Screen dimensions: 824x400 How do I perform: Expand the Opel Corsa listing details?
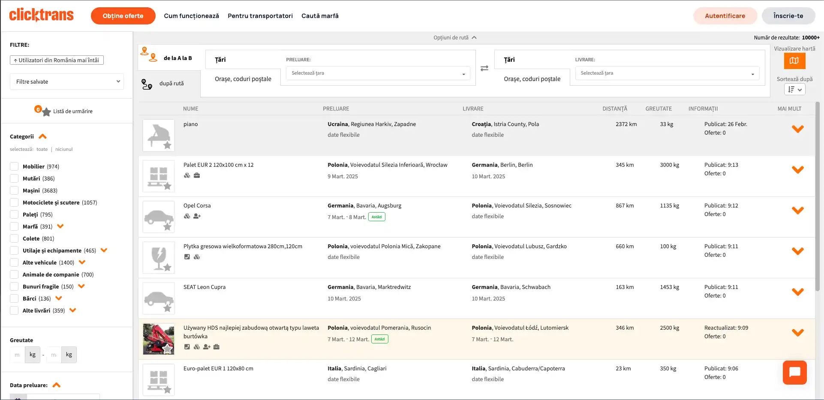(x=797, y=211)
